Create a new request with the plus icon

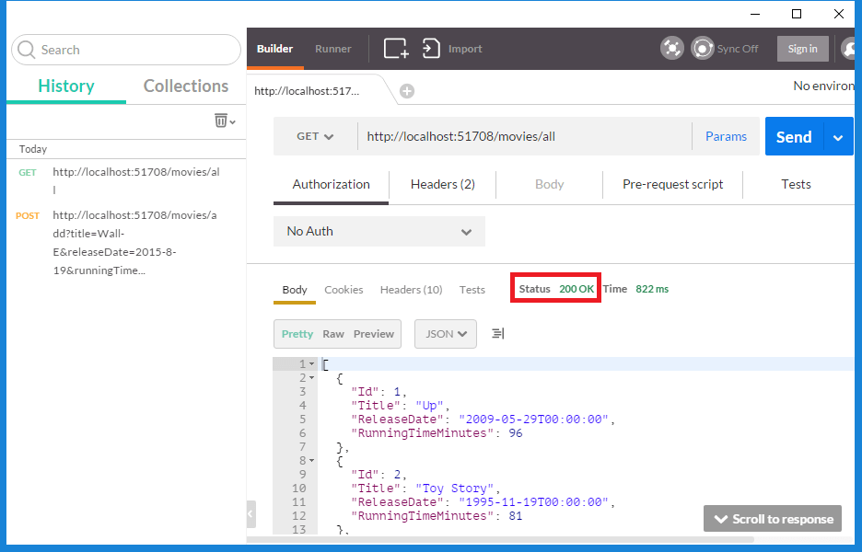point(395,48)
